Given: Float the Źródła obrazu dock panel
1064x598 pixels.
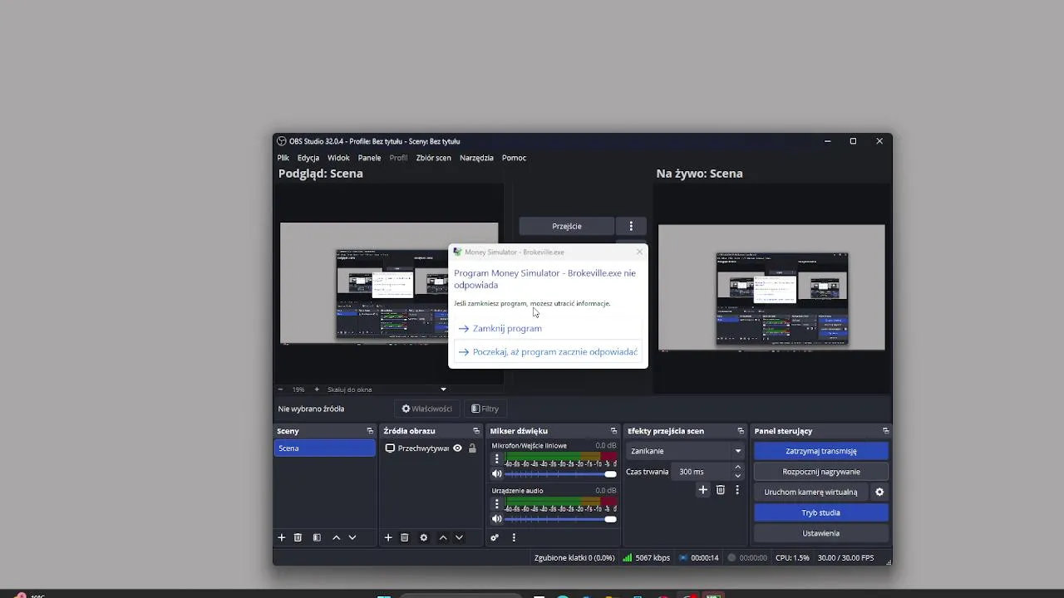Looking at the screenshot, I should tap(476, 431).
